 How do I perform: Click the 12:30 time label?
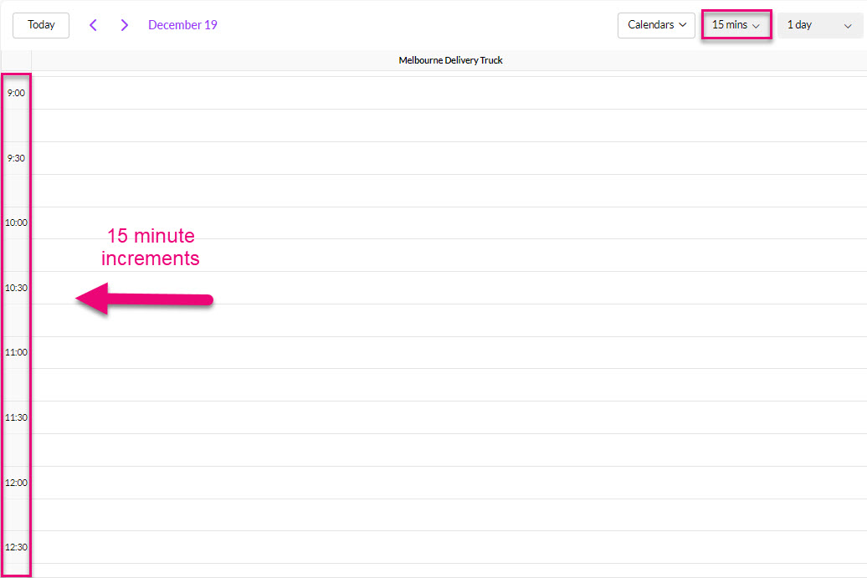tap(16, 547)
